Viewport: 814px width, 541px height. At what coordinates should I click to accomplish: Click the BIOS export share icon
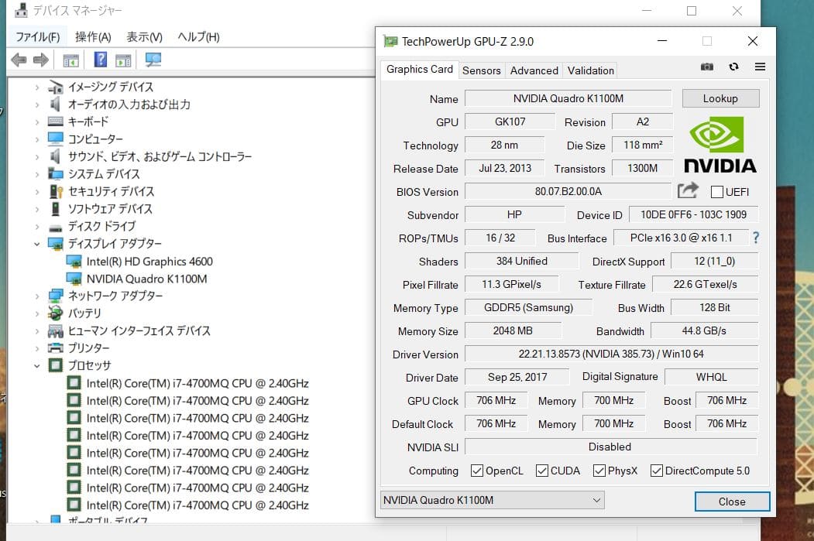pos(688,191)
